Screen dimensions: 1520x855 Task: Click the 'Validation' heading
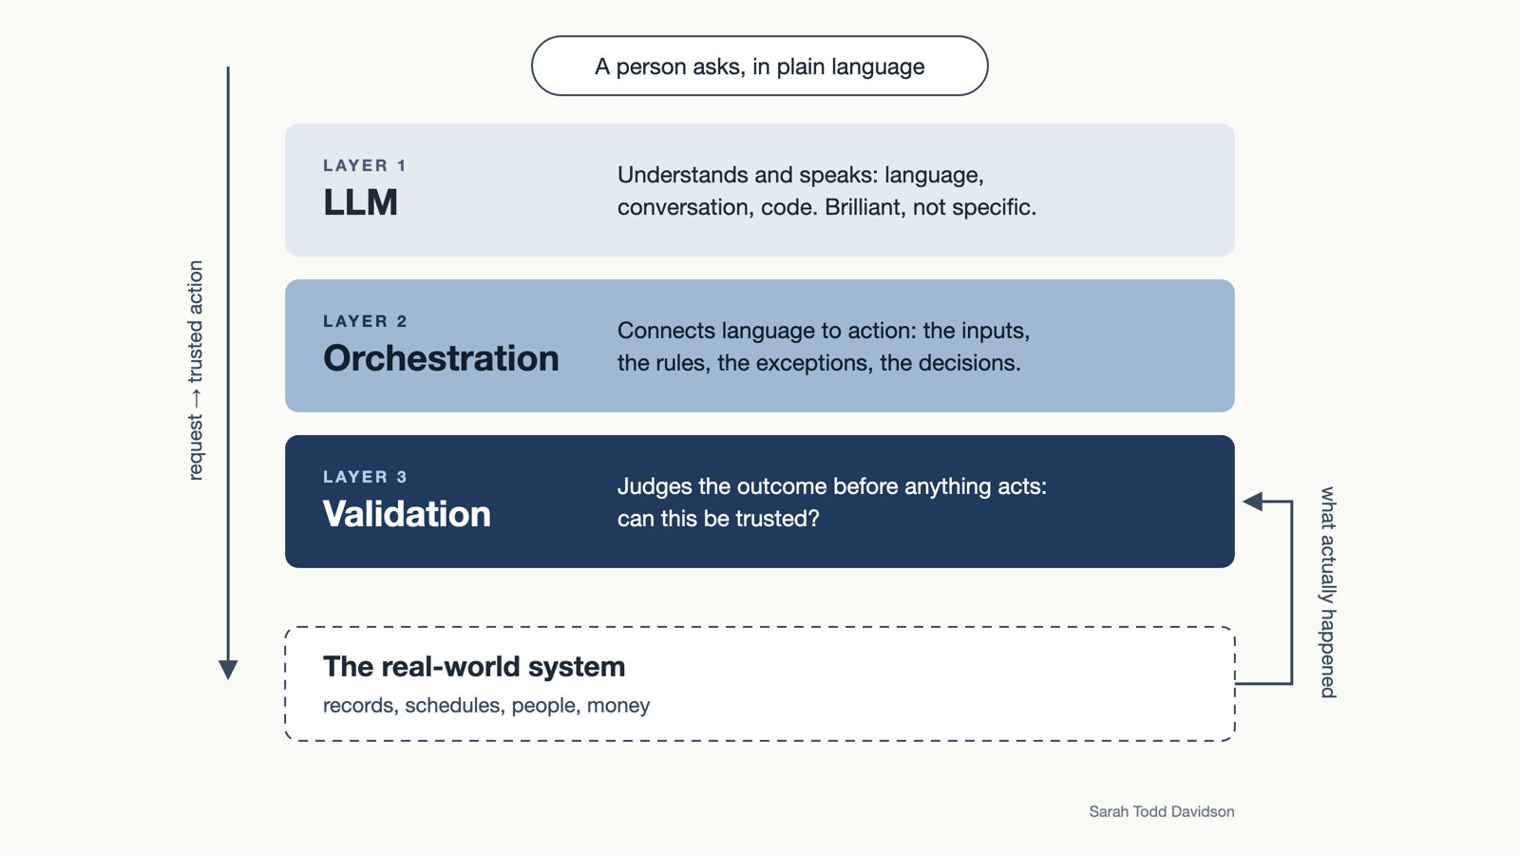(x=407, y=514)
